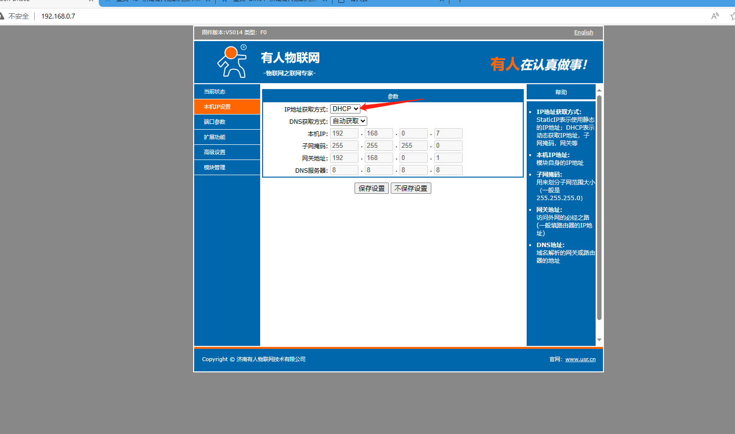Click the 物联网之联网专家 tagline
The width and height of the screenshot is (735, 434).
coord(290,73)
